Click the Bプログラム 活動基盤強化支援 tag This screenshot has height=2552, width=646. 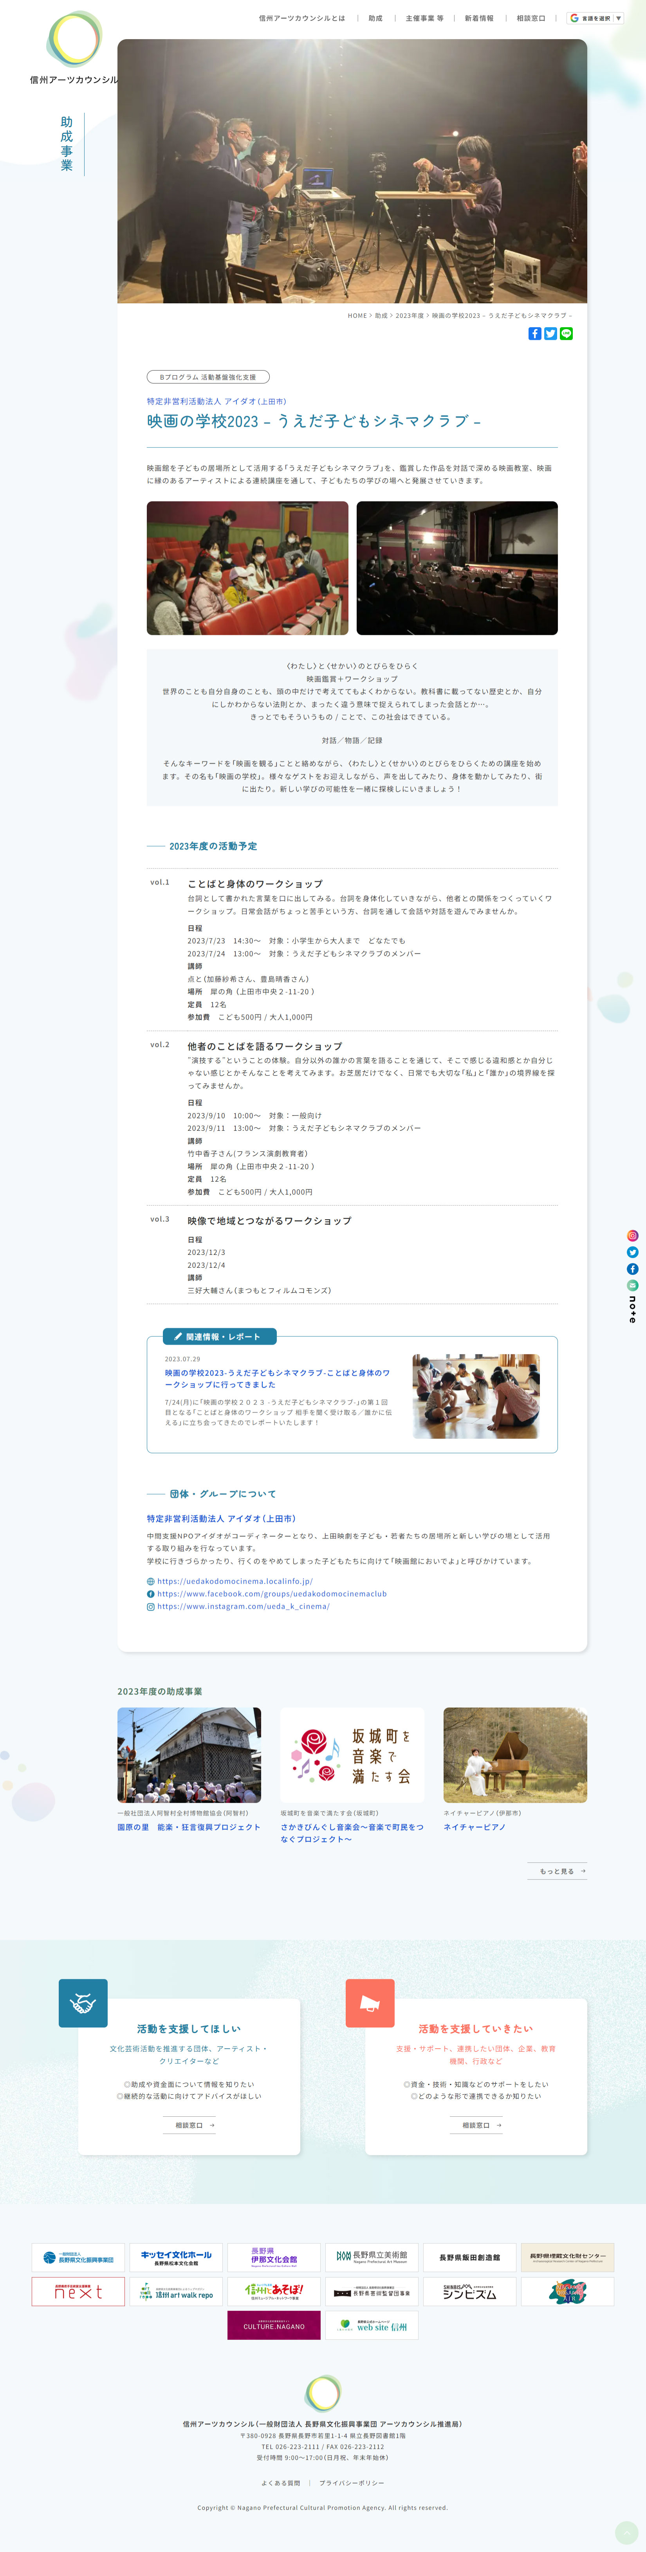click(x=208, y=377)
